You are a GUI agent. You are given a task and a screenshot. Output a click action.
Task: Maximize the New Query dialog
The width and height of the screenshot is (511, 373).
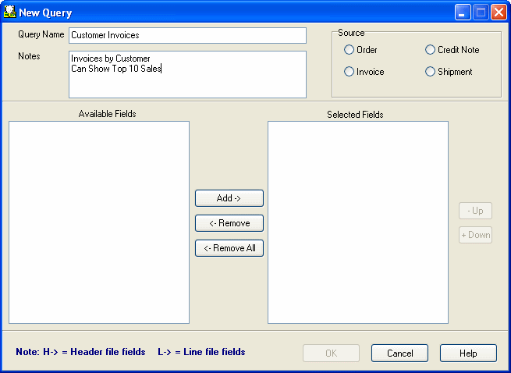tap(481, 12)
